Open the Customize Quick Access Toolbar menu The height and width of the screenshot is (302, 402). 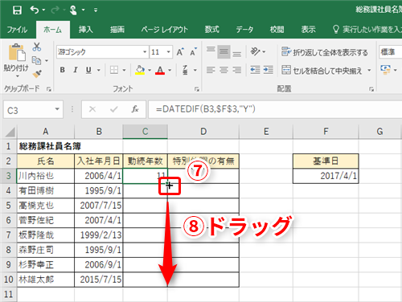[96, 10]
